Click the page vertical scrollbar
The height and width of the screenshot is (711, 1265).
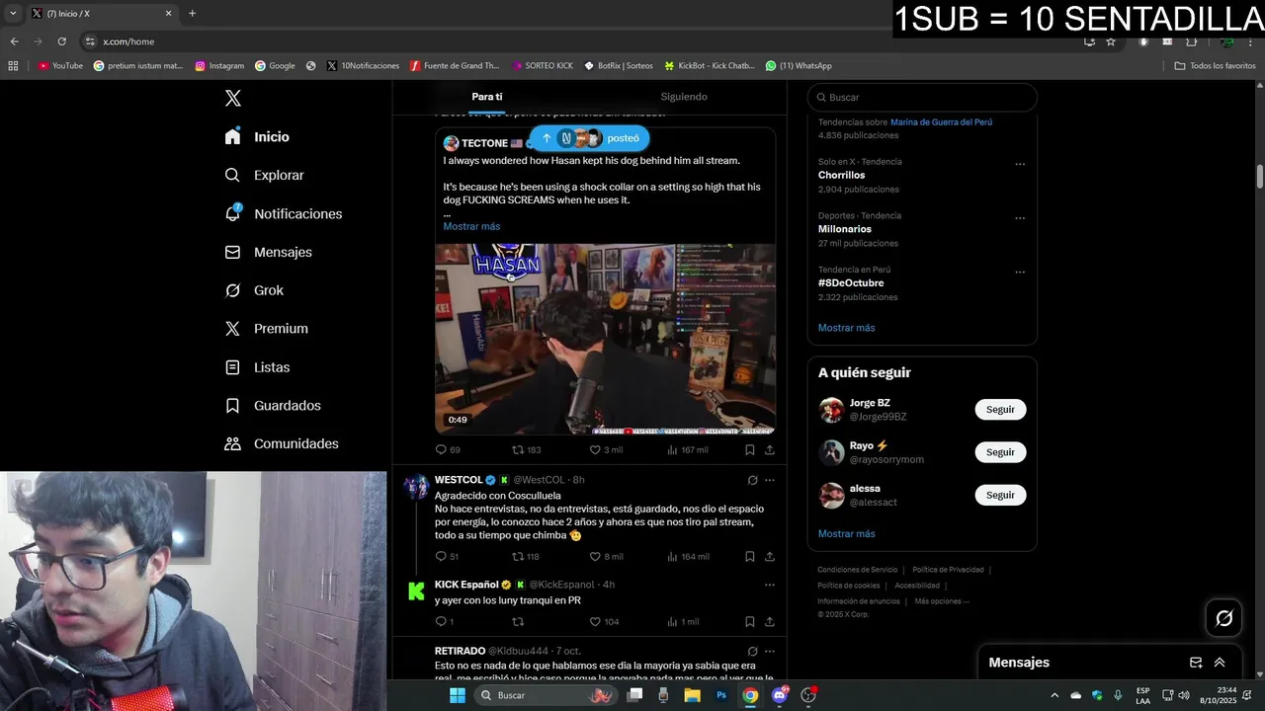coord(1260,178)
